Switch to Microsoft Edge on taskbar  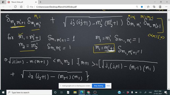pyautogui.click(x=82, y=92)
